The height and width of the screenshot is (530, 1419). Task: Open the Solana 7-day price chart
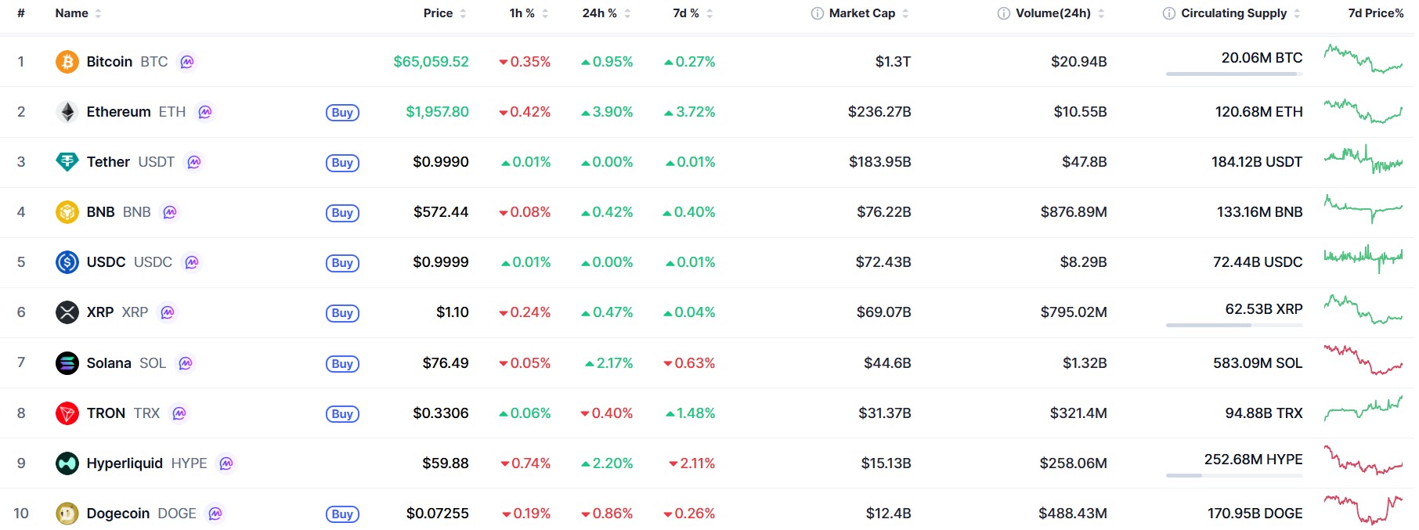(x=1363, y=360)
